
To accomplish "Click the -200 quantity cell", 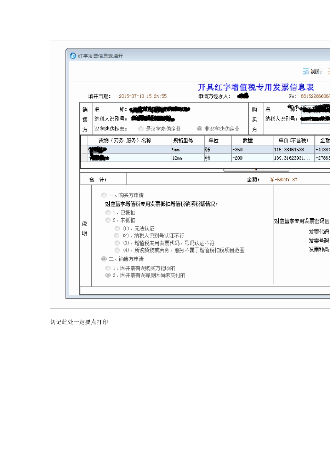I will click(x=252, y=158).
